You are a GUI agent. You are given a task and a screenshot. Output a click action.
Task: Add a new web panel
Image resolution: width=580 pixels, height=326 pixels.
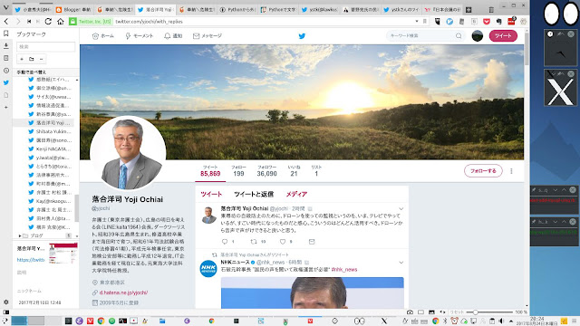pyautogui.click(x=6, y=107)
